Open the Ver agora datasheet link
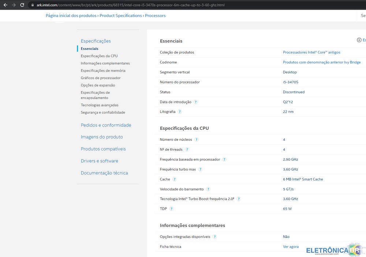This screenshot has height=257, width=366. pyautogui.click(x=291, y=247)
